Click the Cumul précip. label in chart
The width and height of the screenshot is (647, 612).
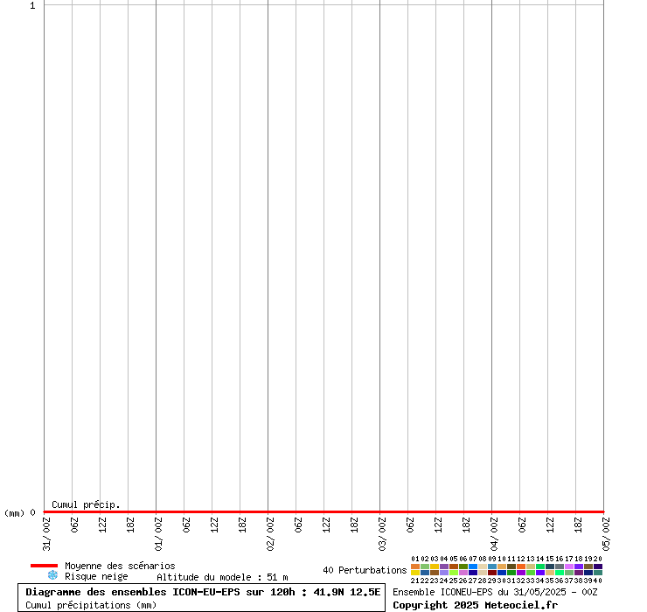pyautogui.click(x=86, y=504)
